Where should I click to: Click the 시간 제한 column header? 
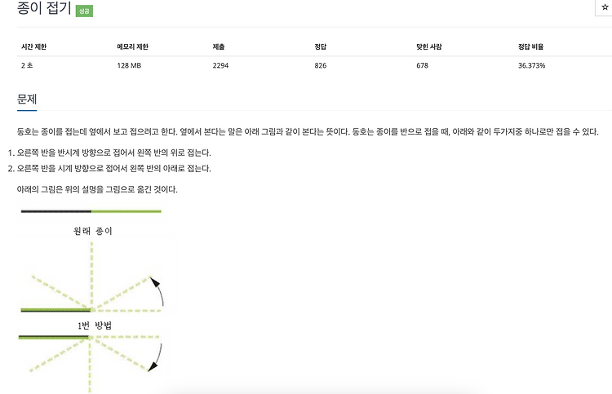[x=33, y=47]
